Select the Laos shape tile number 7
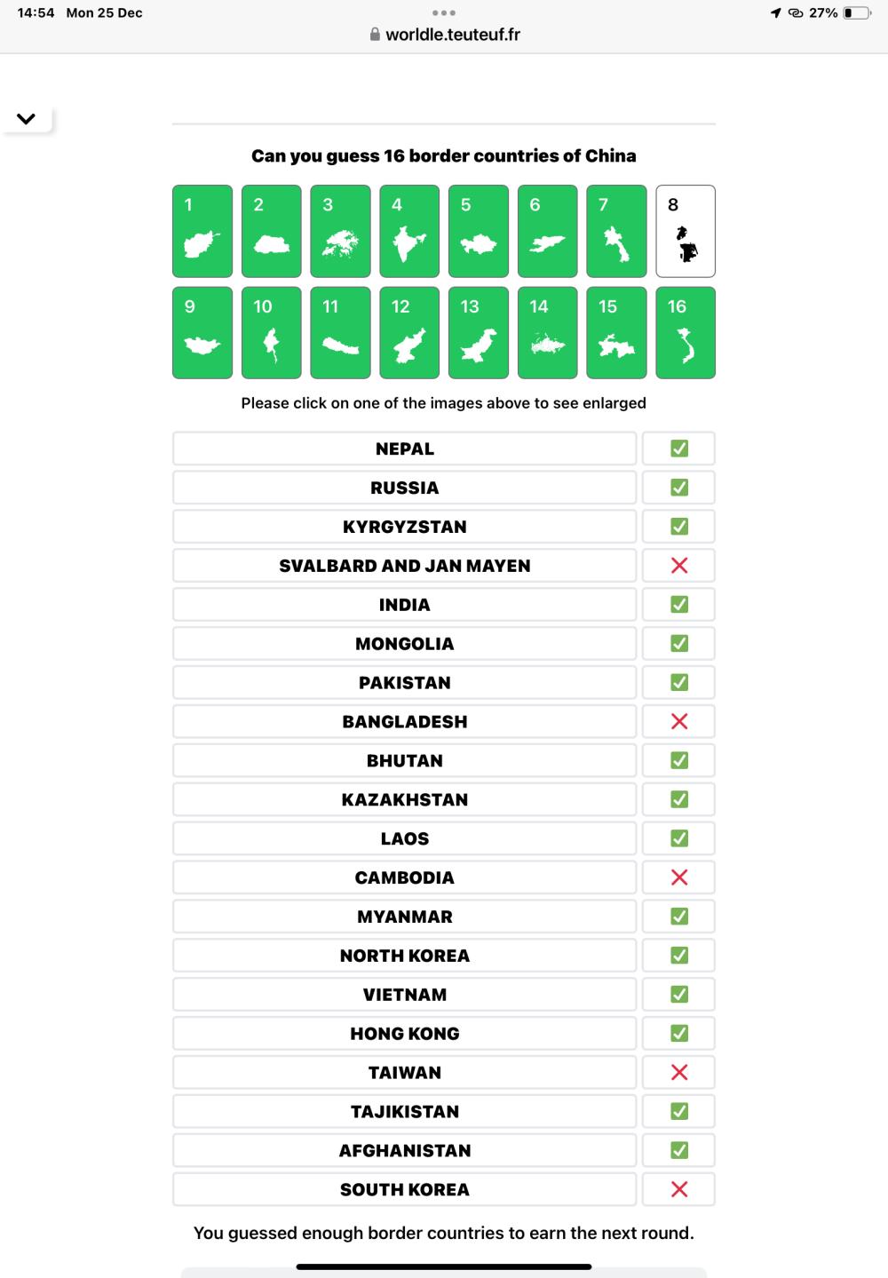888x1278 pixels. [616, 231]
